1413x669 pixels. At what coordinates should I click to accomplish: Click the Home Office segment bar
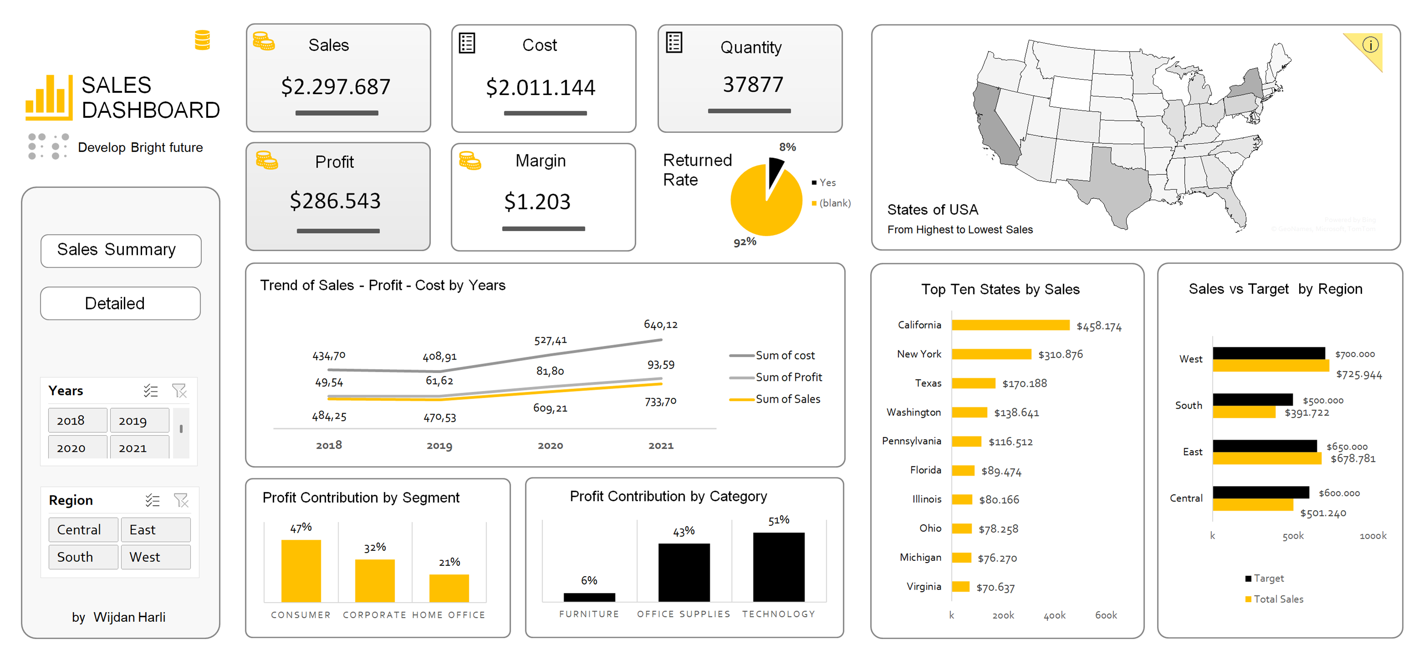pos(449,588)
